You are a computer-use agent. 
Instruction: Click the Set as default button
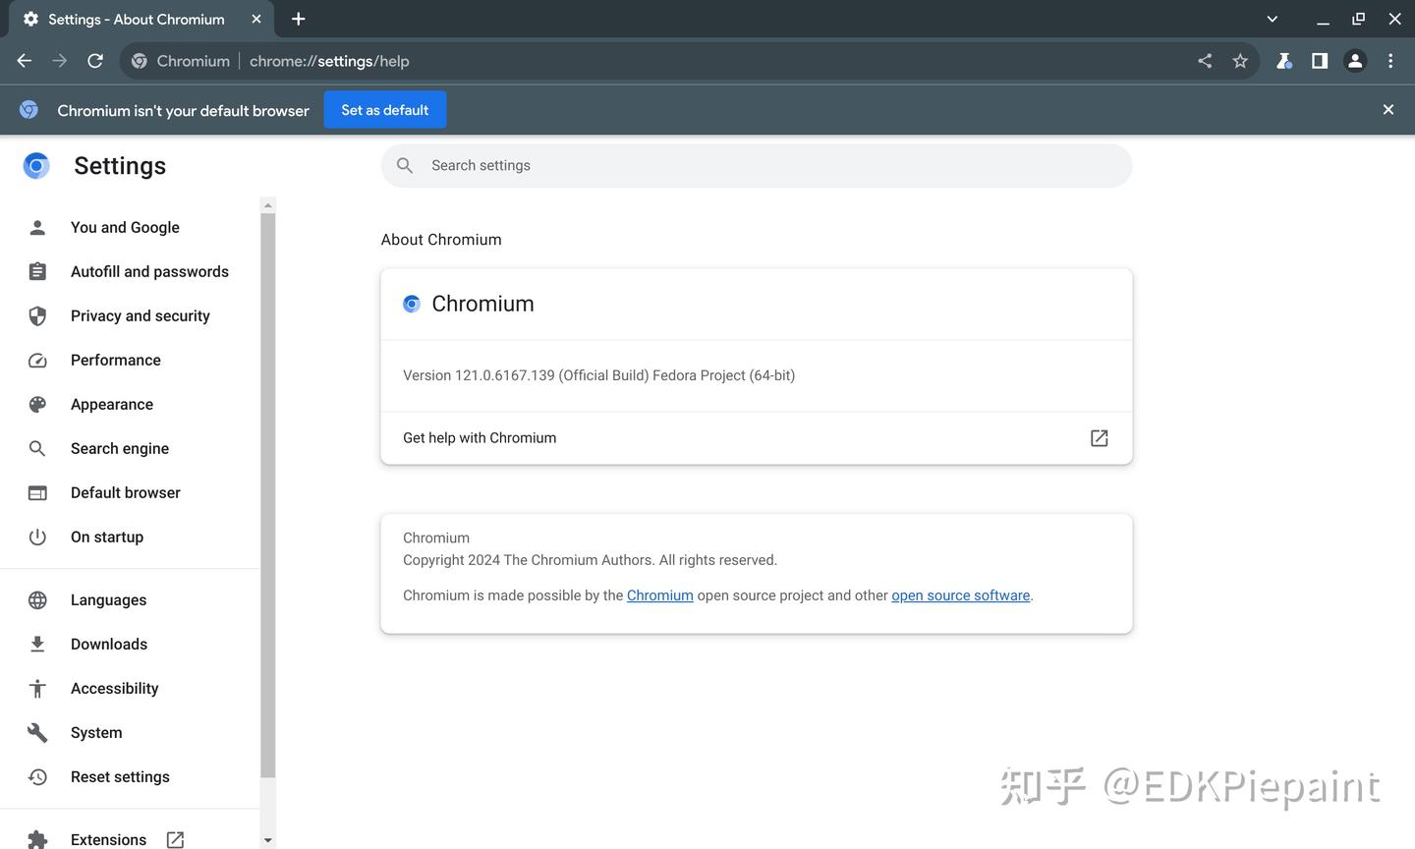click(385, 110)
